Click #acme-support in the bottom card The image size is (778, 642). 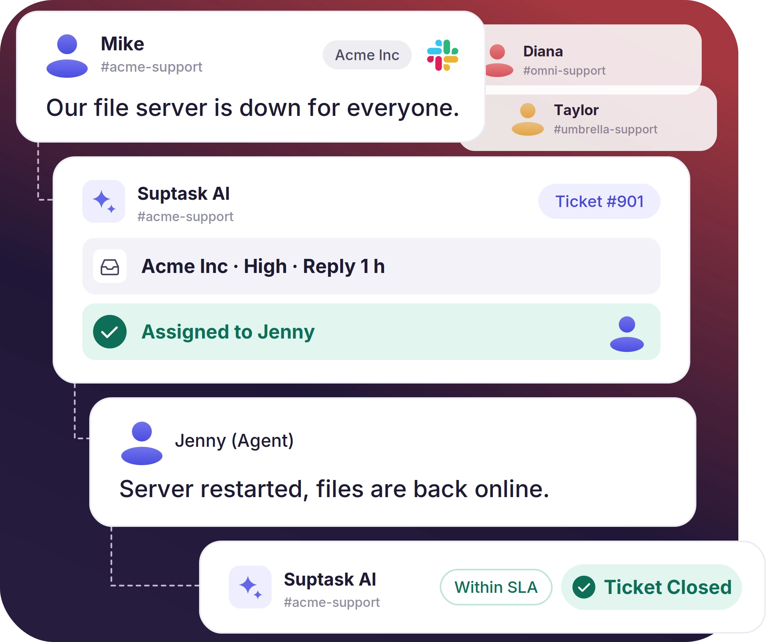coord(332,602)
